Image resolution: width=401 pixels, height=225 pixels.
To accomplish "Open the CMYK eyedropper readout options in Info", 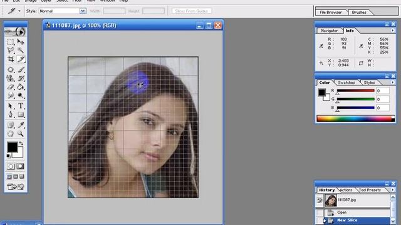I will click(x=361, y=46).
